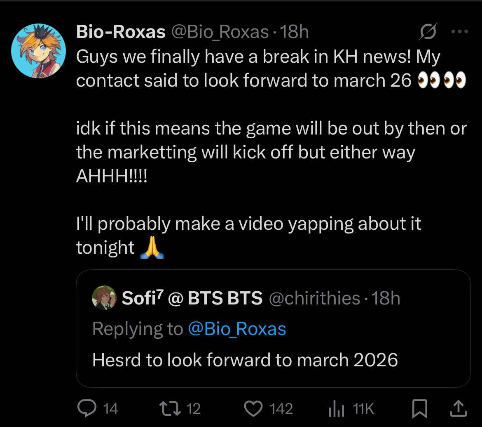This screenshot has height=427, width=482.
Task: Expand the three-dot more options menu
Action: 460,31
